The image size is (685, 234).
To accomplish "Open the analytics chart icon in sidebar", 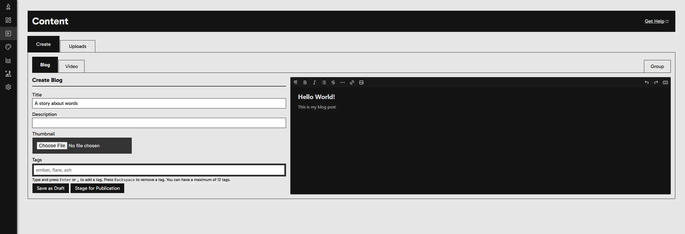I will pos(8,60).
